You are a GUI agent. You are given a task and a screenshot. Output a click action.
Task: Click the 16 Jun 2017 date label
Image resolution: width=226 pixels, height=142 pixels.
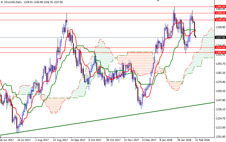click(7, 140)
